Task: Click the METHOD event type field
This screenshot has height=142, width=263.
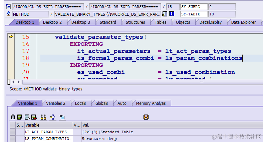Action: [x=30, y=14]
